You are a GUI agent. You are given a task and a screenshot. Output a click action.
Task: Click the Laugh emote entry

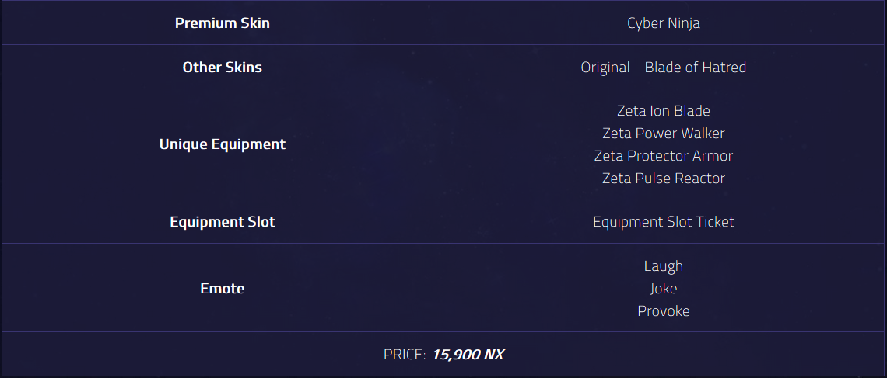click(x=664, y=265)
